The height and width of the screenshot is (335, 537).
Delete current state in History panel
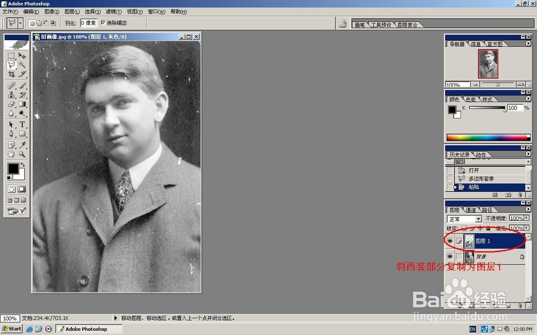pos(520,195)
